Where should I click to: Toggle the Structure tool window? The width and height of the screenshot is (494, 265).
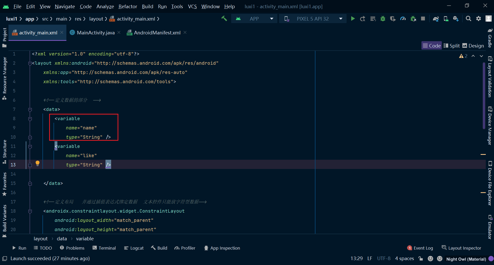point(4,152)
